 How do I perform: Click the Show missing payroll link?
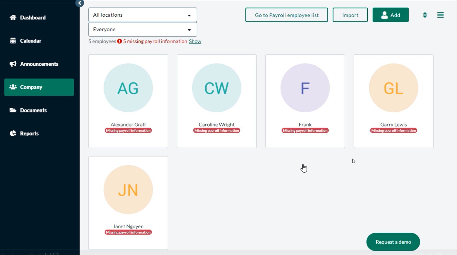195,41
